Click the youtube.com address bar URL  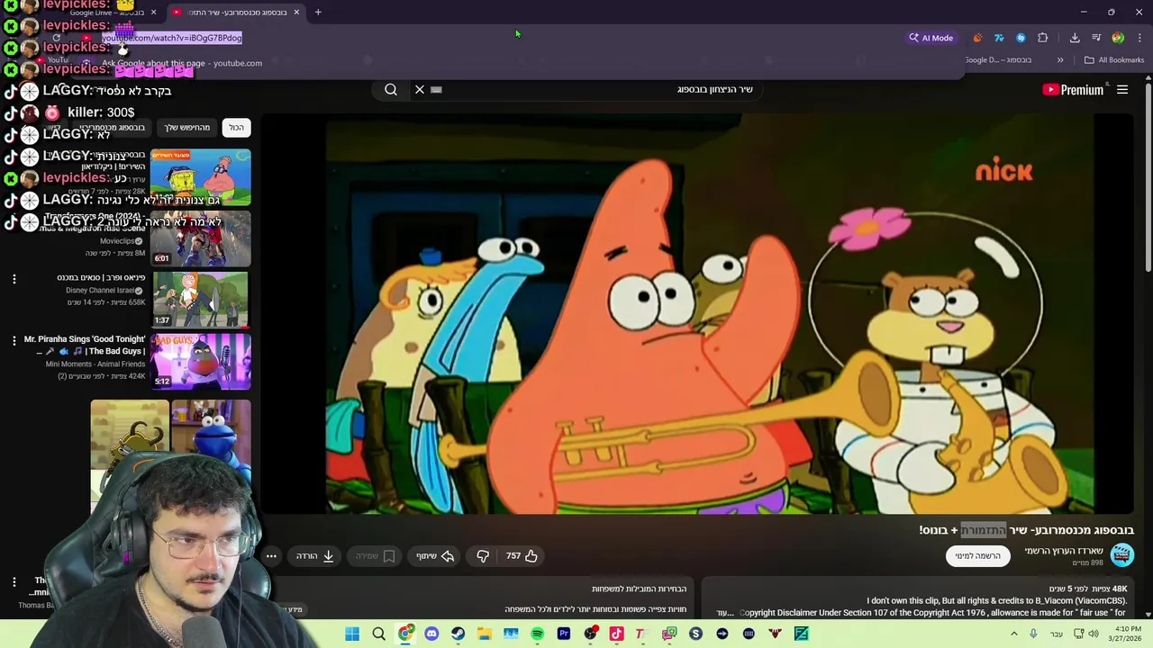(171, 38)
